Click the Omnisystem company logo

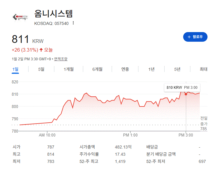pos(20,17)
